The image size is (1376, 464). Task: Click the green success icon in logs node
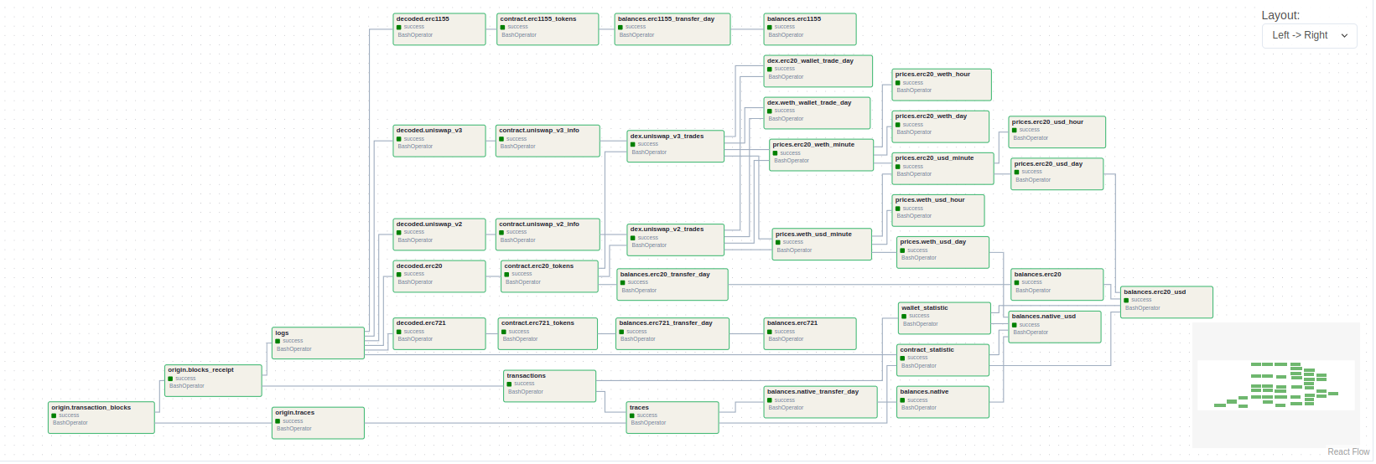coord(278,341)
